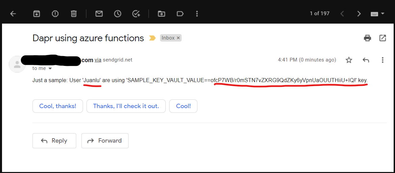Archive this email
Viewport: 395px width, 173px height.
click(36, 14)
